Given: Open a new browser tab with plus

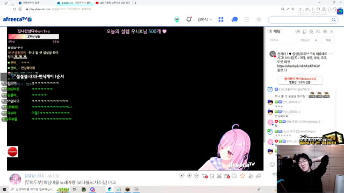Looking at the screenshot, I should (135, 3).
